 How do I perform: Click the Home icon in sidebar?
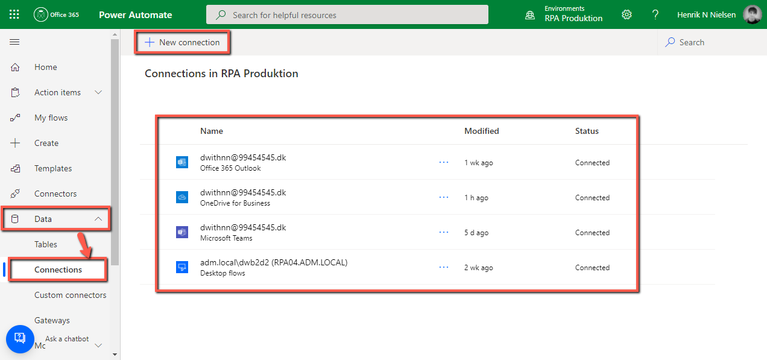click(x=16, y=67)
